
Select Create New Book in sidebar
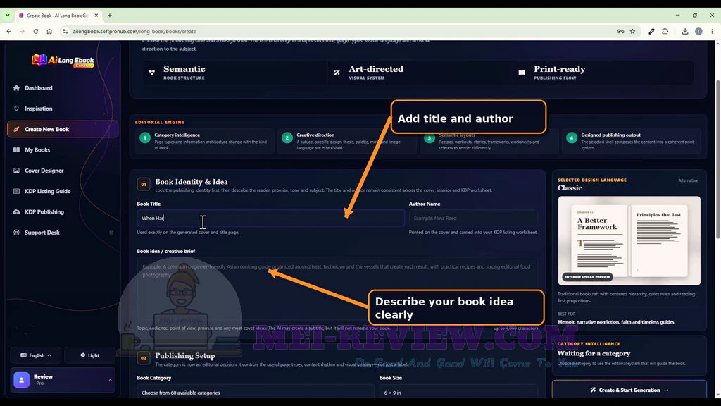[63, 130]
